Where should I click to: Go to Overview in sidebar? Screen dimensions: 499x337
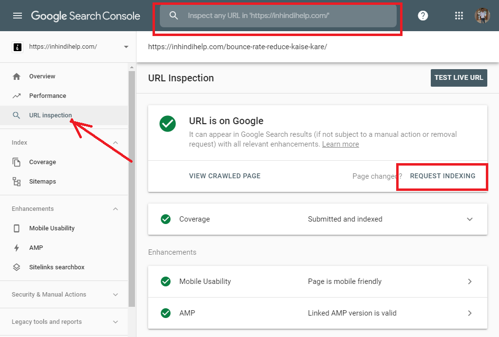[64, 76]
